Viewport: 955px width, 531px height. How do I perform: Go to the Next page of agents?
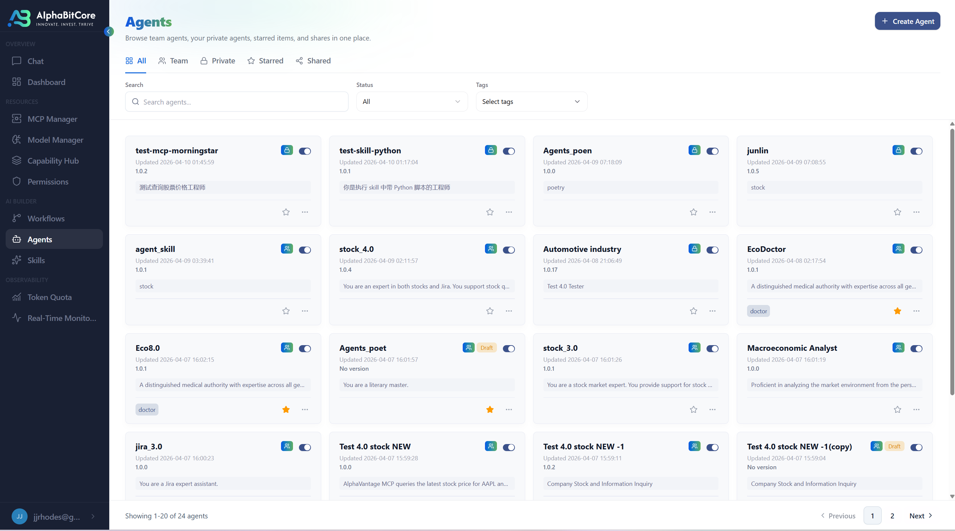coord(920,515)
